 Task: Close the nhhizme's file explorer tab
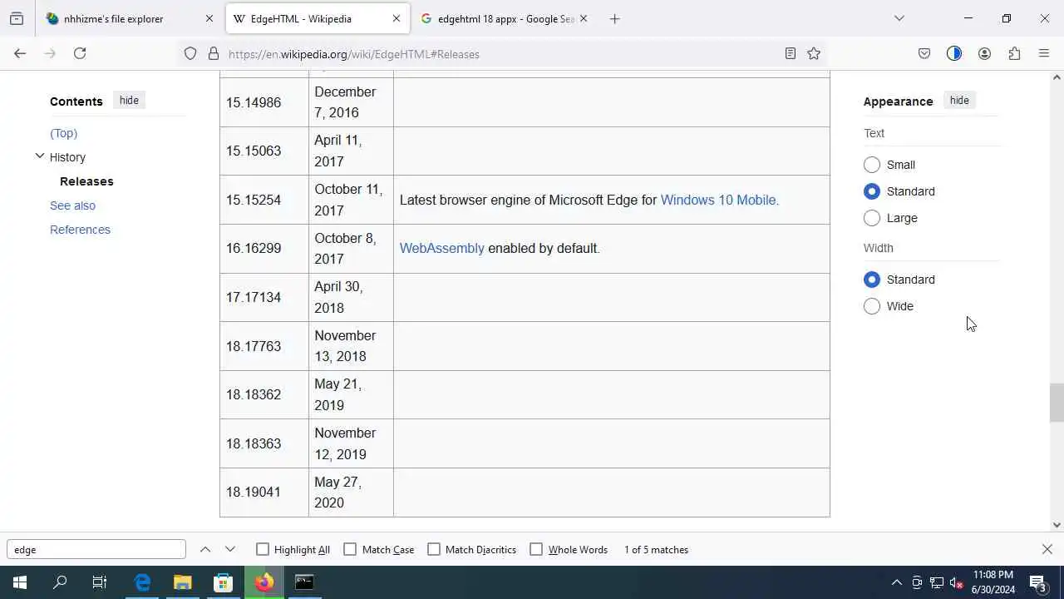[x=209, y=18]
